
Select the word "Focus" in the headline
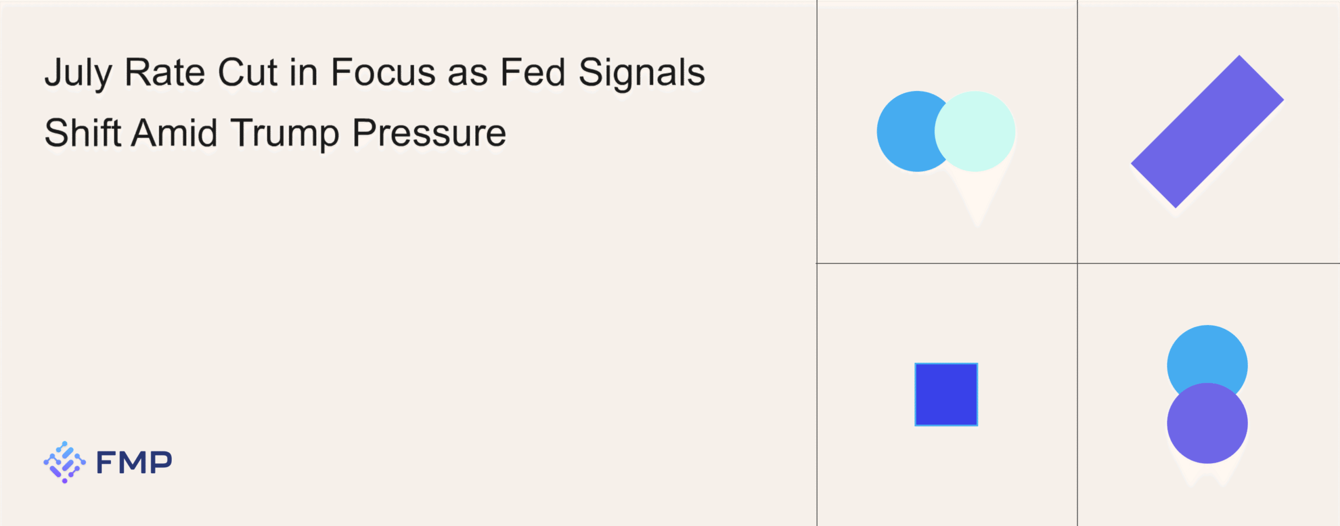click(x=383, y=72)
